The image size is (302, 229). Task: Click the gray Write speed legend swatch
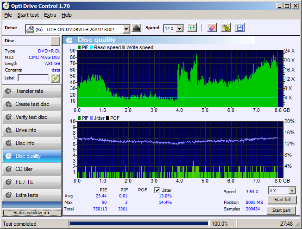pyautogui.click(x=124, y=47)
